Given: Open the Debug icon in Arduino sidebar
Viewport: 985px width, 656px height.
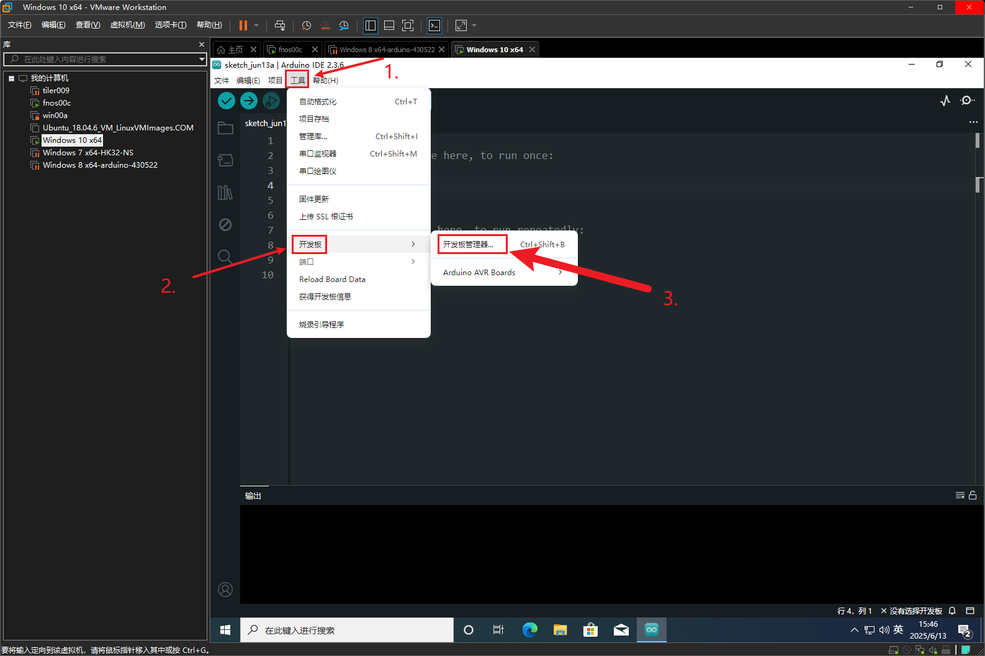Looking at the screenshot, I should (225, 224).
